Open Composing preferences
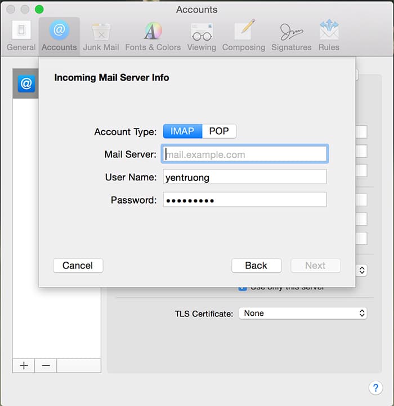 pyautogui.click(x=244, y=36)
